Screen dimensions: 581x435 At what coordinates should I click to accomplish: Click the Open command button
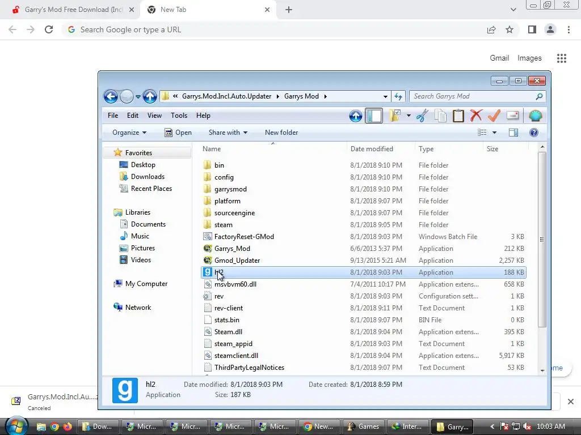coord(178,133)
